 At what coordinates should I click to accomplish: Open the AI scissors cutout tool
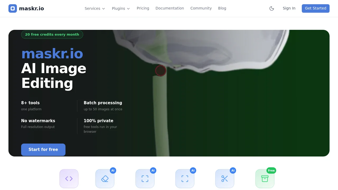point(225,179)
